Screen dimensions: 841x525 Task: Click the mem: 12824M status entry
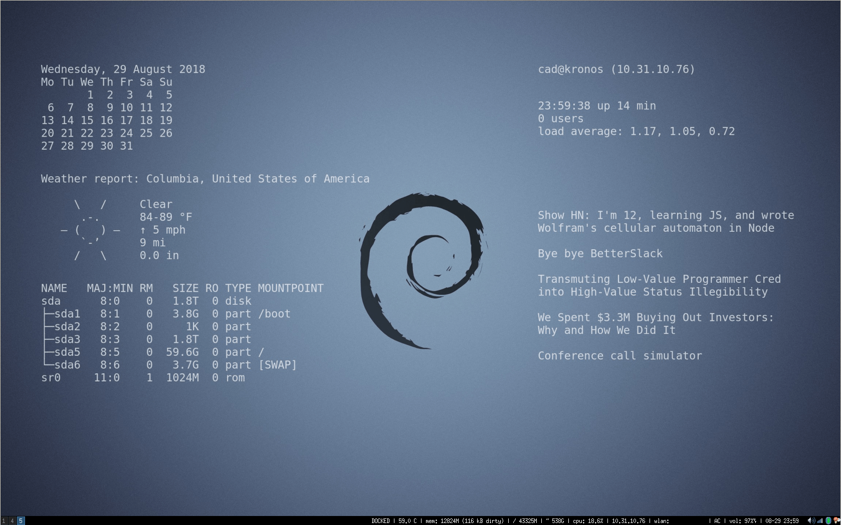465,521
